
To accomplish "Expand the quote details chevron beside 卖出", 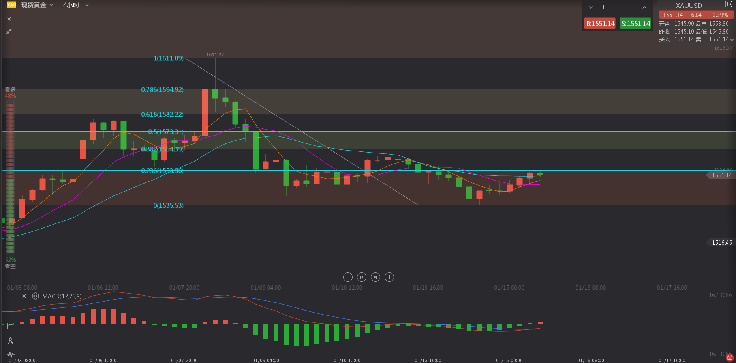I will pos(732,40).
